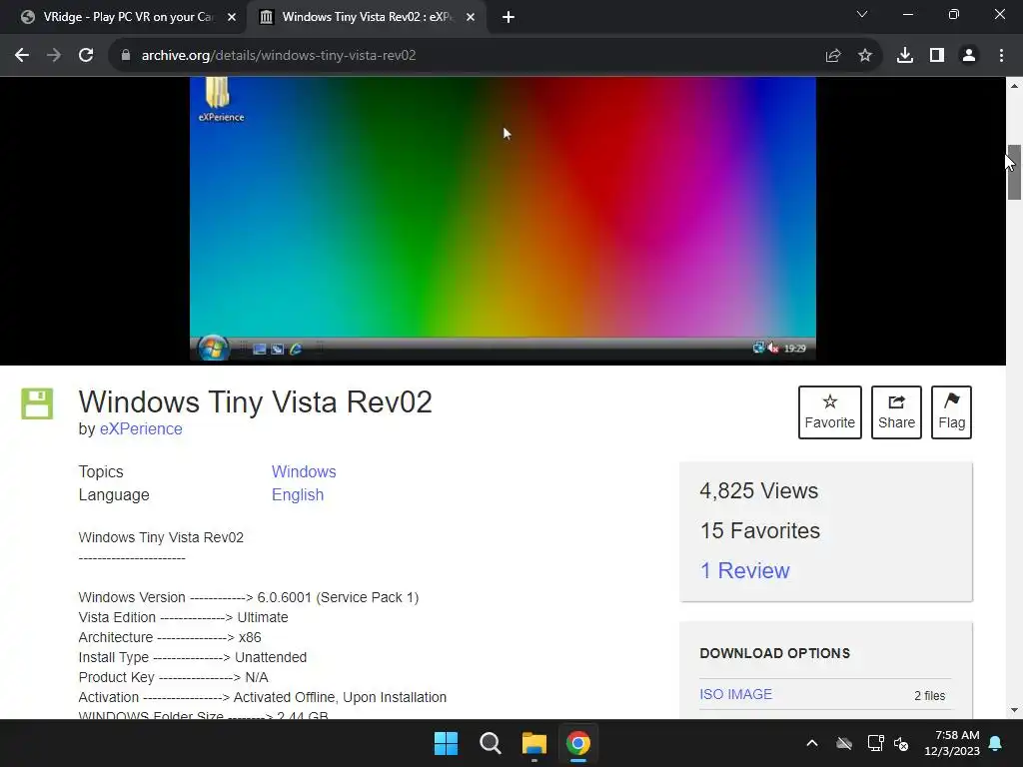The image size is (1023, 767).
Task: Open the ISO IMAGE download option
Action: (x=736, y=695)
